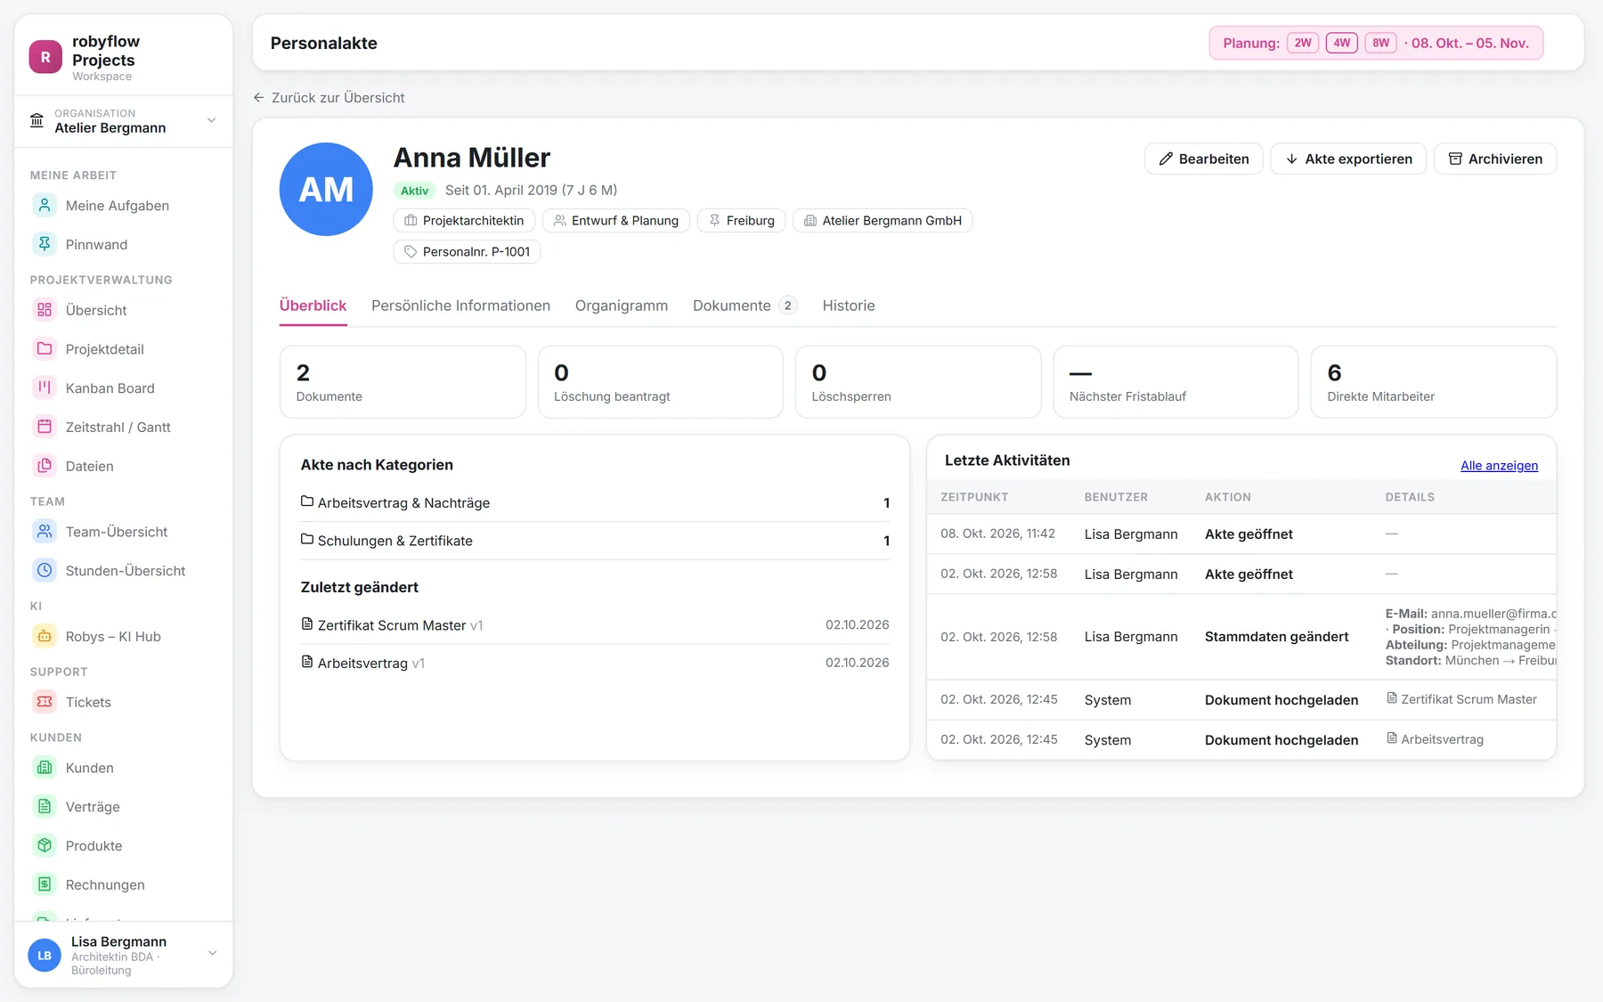Open Stunden-Übersicht clock icon
Viewport: 1603px width, 1002px height.
pos(45,570)
